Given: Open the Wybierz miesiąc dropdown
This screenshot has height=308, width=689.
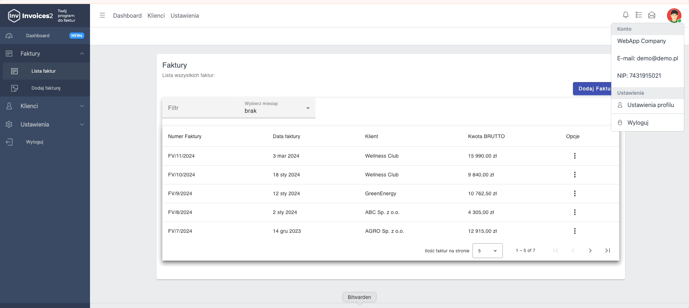Looking at the screenshot, I should pyautogui.click(x=277, y=108).
